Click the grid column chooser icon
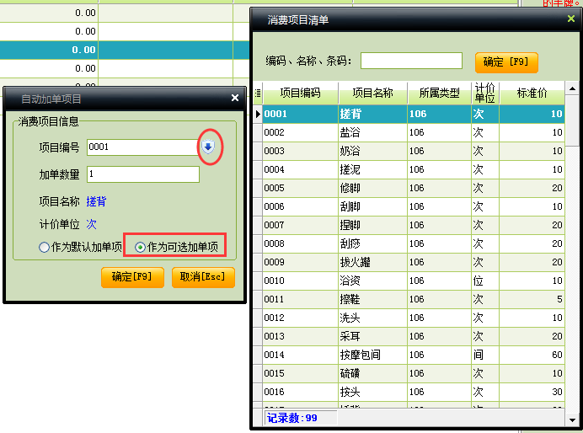The image size is (583, 433). 257,94
